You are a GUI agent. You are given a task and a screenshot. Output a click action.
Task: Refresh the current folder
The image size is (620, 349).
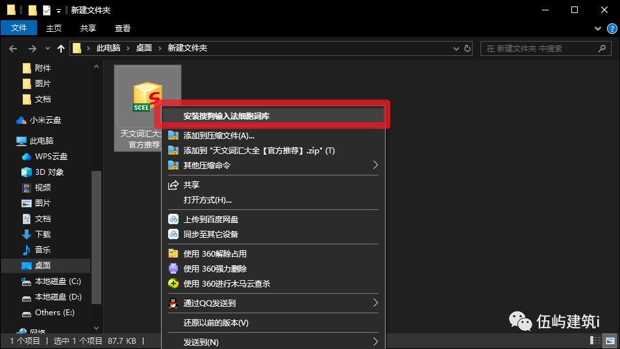coord(467,48)
